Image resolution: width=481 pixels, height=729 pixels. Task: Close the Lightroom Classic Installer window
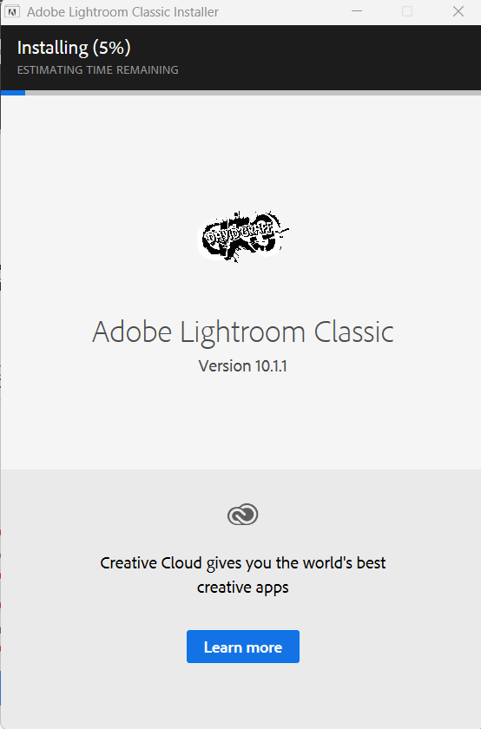point(458,11)
